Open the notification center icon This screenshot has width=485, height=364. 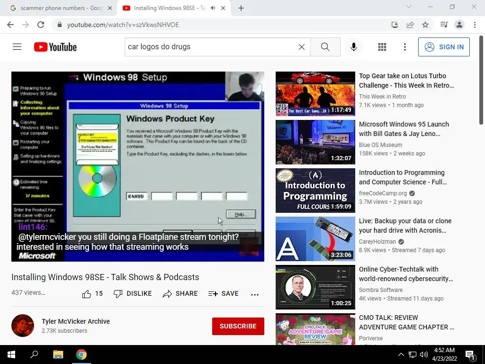[470, 355]
